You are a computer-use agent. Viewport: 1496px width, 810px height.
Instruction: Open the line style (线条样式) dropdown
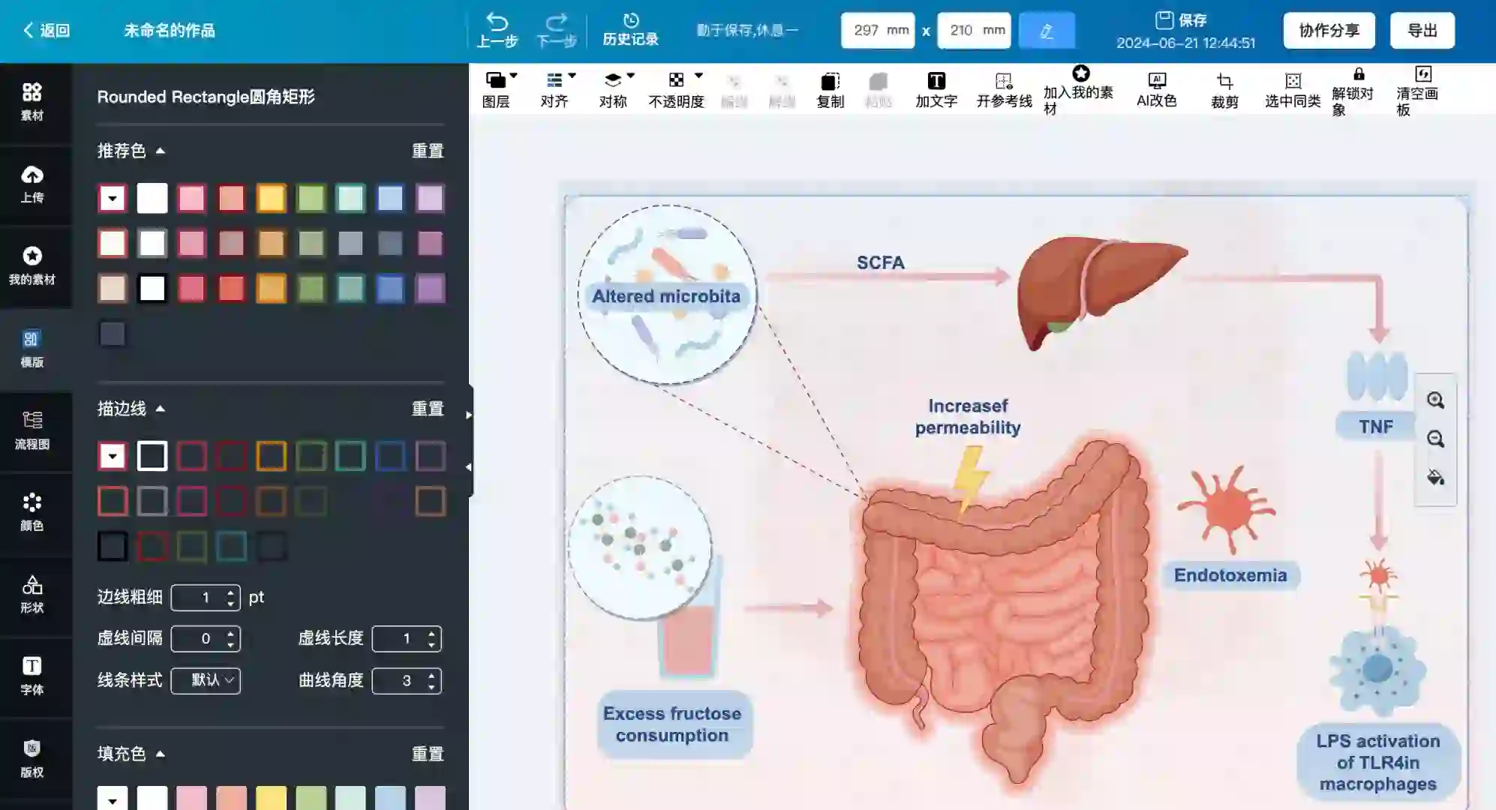pyautogui.click(x=206, y=680)
